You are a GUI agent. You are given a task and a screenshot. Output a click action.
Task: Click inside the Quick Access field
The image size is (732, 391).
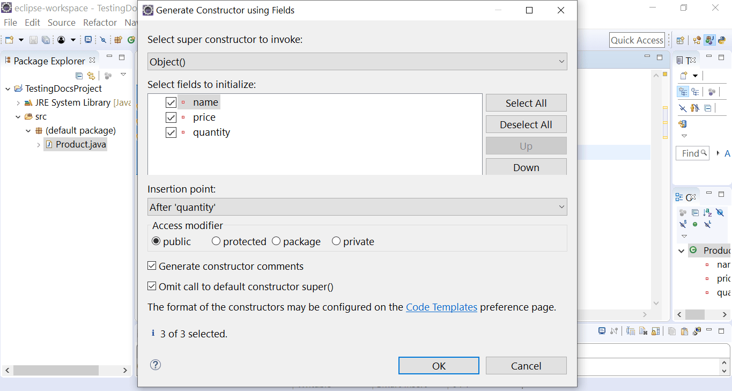(x=637, y=40)
